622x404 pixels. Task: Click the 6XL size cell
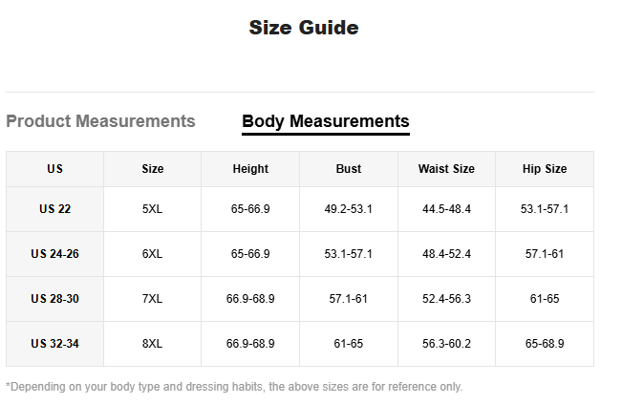tap(153, 254)
